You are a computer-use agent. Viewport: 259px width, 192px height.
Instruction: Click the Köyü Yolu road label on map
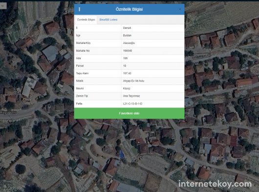pyautogui.click(x=8, y=112)
